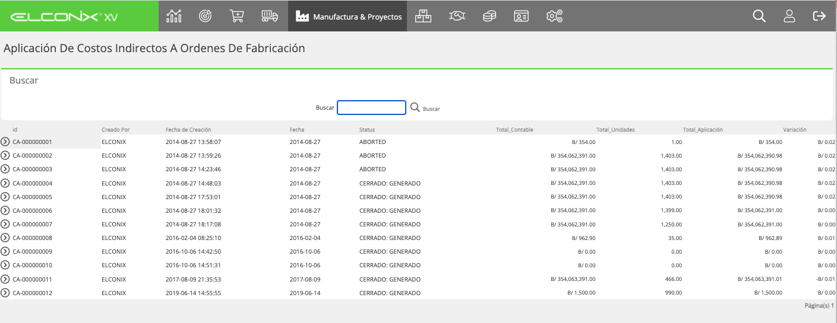Screen dimensions: 837x323
Task: Click the Fecha column header
Action: [297, 129]
